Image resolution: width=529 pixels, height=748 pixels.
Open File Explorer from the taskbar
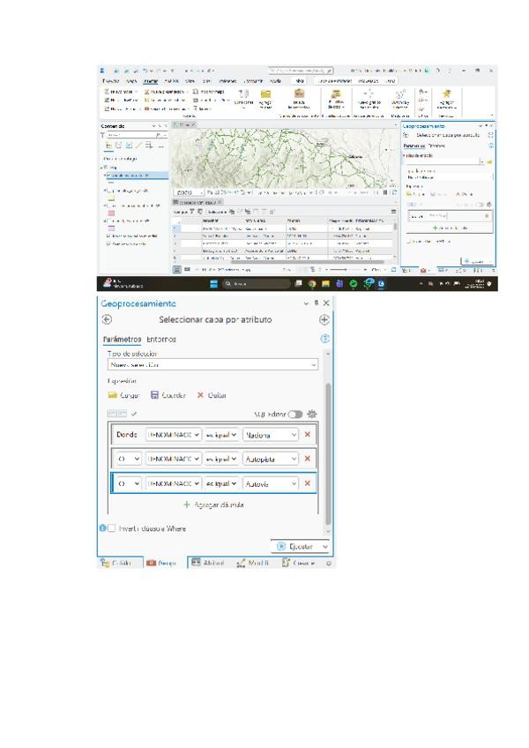[325, 284]
